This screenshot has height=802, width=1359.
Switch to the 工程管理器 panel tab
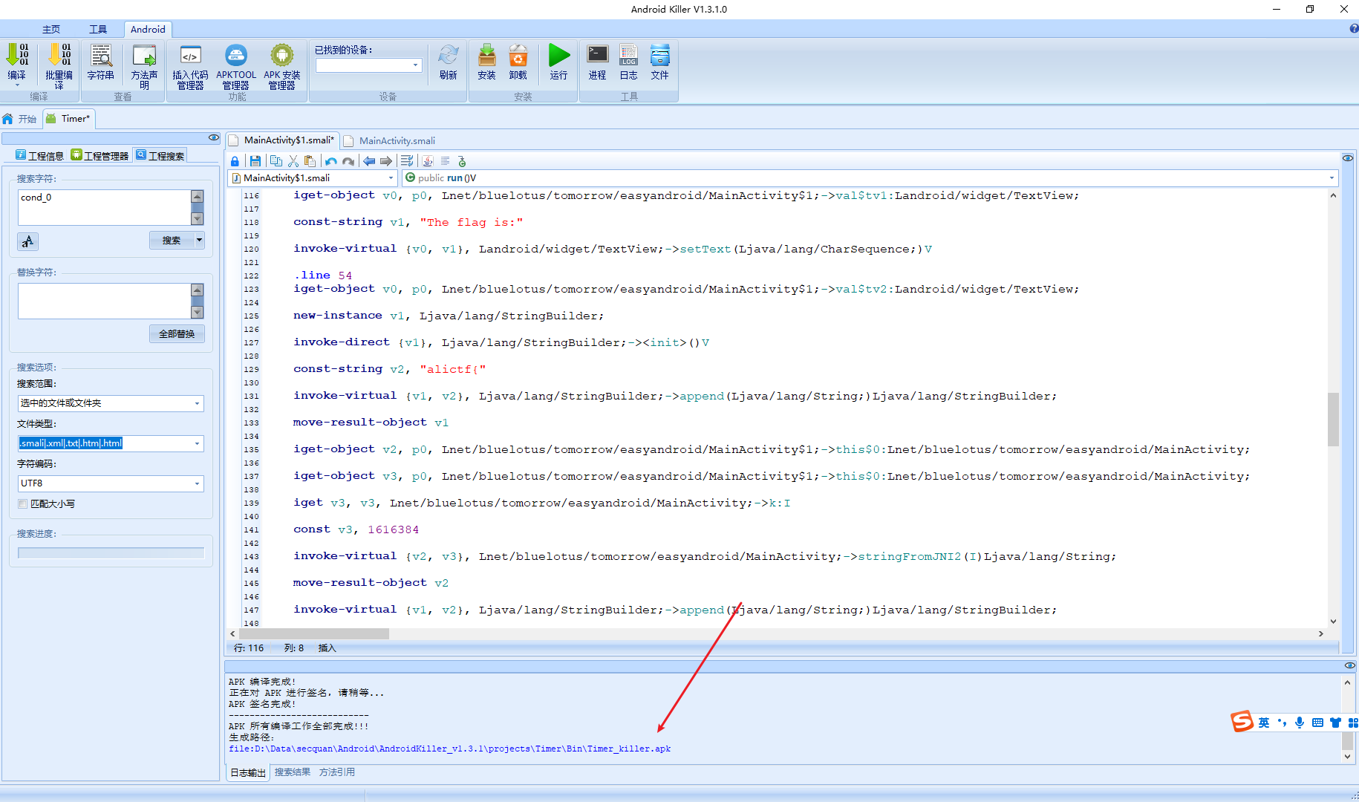pos(100,155)
